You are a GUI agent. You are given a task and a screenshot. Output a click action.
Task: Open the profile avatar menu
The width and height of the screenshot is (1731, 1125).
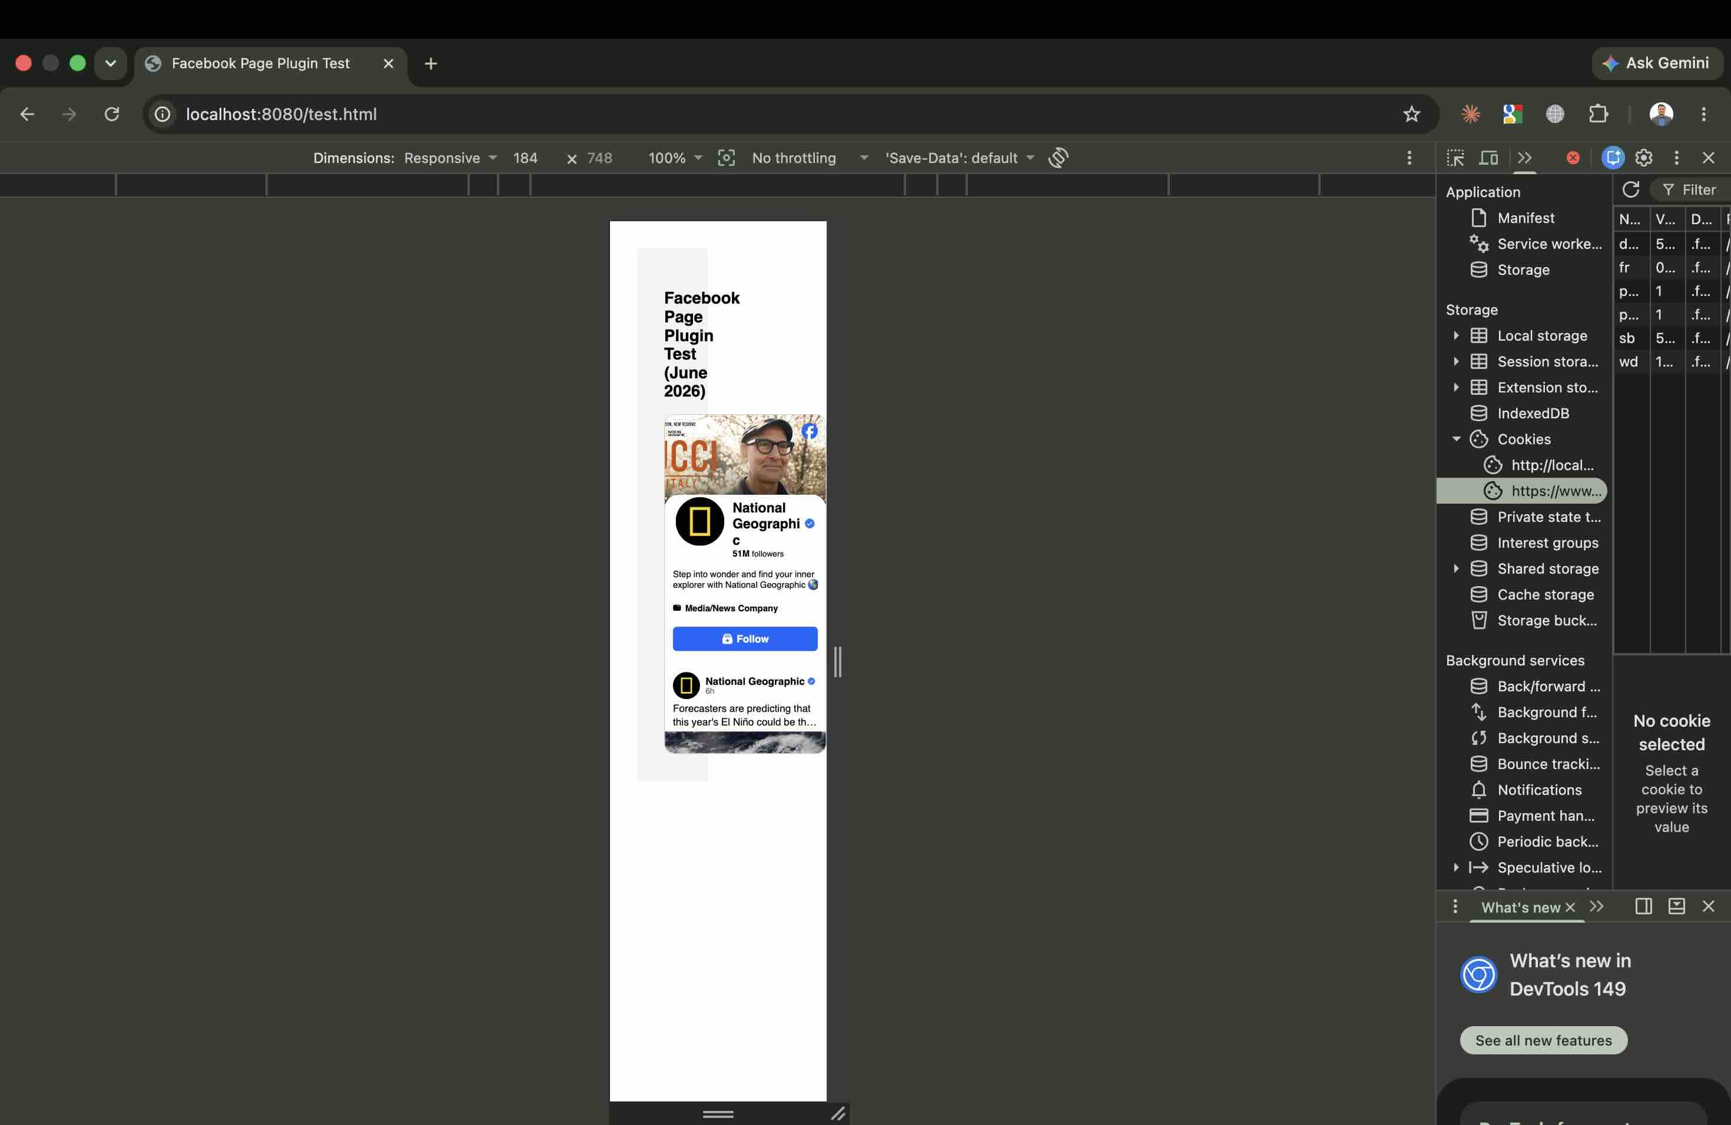pos(1661,114)
